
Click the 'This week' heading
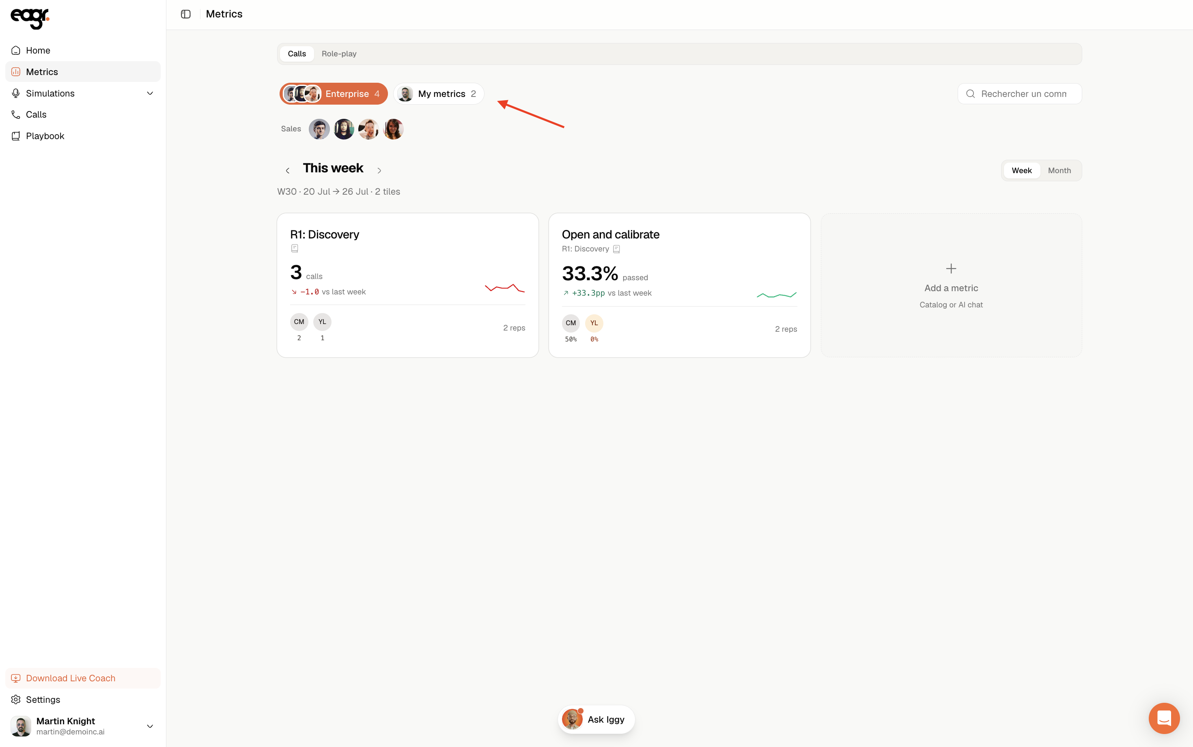(333, 168)
